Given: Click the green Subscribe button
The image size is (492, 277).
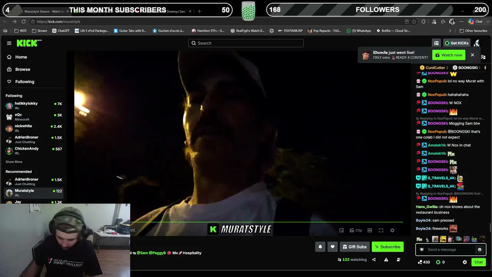Looking at the screenshot, I should (x=387, y=247).
